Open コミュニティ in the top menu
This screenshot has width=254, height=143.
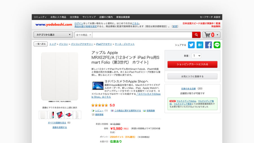(x=40, y=17)
